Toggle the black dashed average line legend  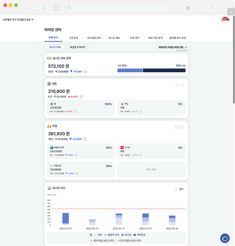click(x=102, y=240)
